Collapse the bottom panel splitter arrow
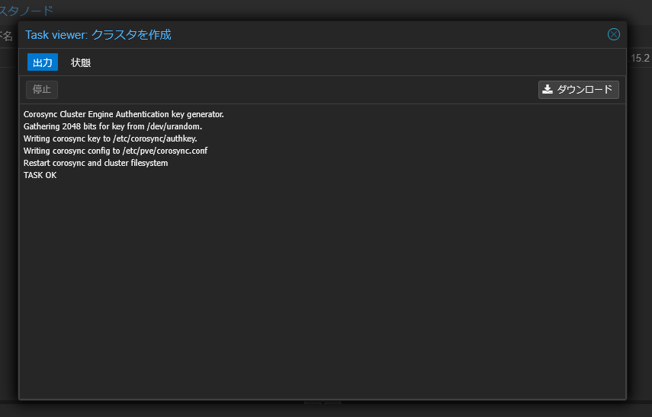The width and height of the screenshot is (652, 417). pos(323,403)
